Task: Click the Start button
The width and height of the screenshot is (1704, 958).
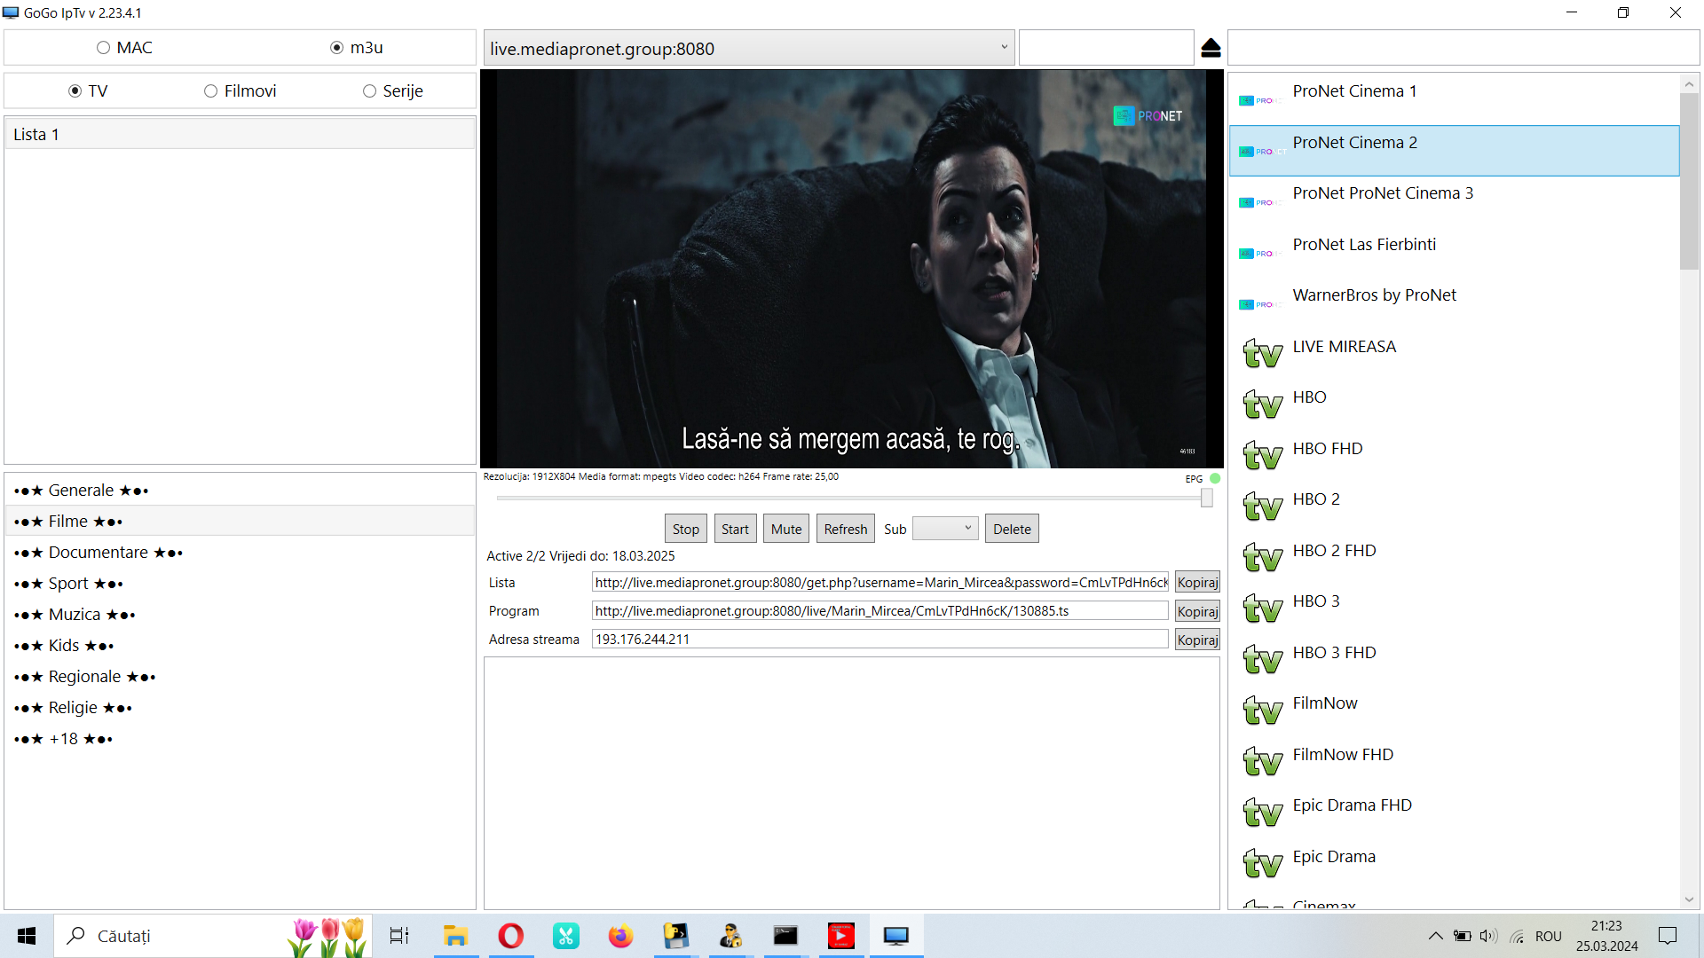Action: tap(735, 529)
